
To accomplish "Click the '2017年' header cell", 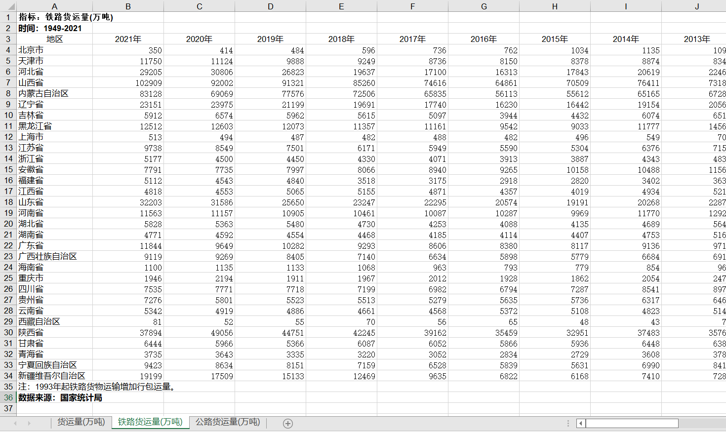I will 412,39.
